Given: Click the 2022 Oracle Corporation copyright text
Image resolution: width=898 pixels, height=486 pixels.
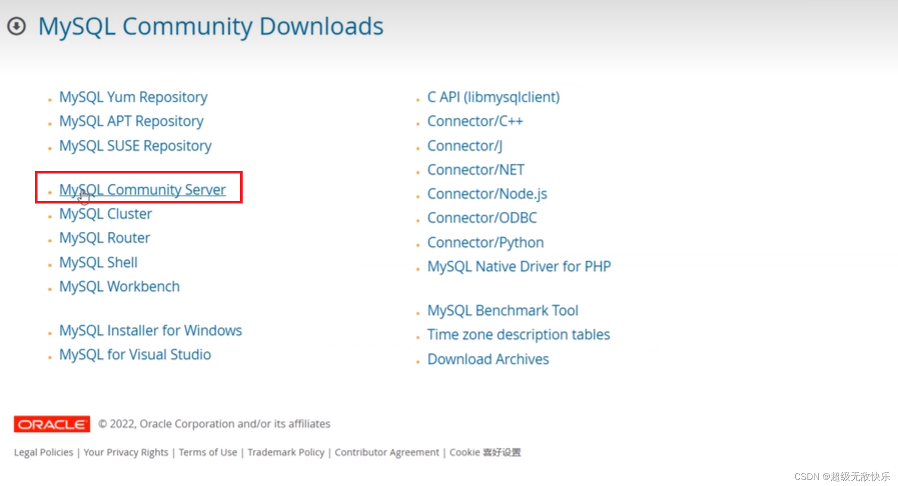Looking at the screenshot, I should coord(214,424).
